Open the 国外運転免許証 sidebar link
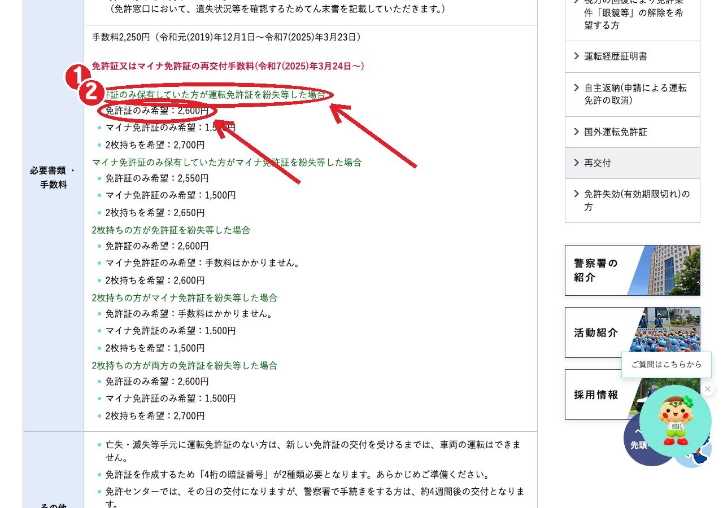This screenshot has height=508, width=723. [x=632, y=132]
